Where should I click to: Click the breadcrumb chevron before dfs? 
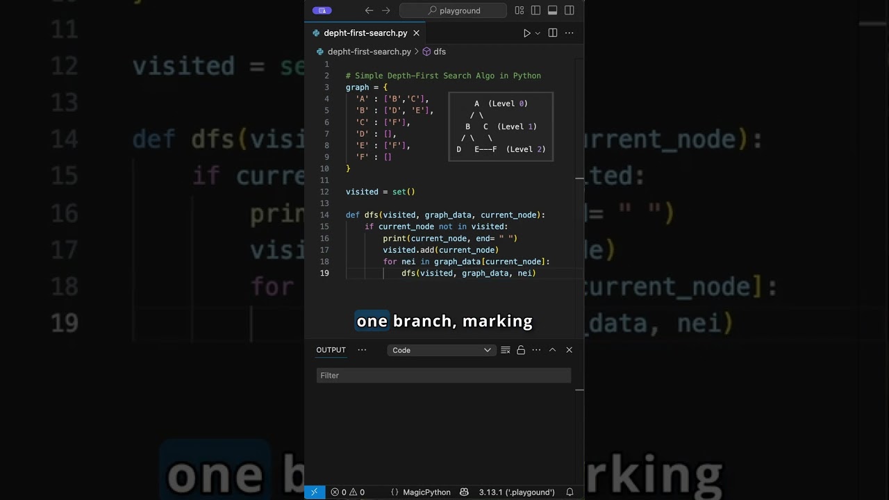coord(417,51)
